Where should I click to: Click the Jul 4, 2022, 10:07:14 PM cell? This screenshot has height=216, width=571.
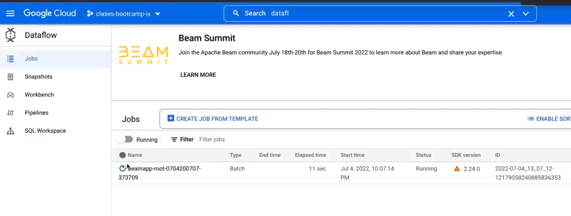point(367,173)
